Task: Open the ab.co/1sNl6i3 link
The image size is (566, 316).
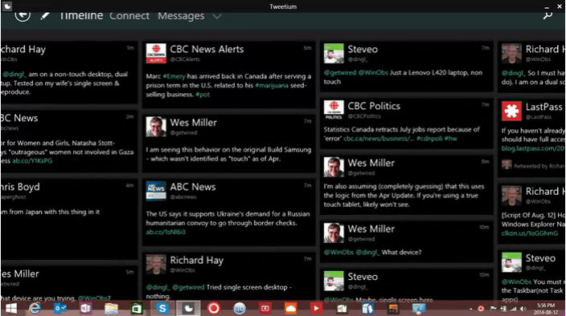Action: coord(166,232)
